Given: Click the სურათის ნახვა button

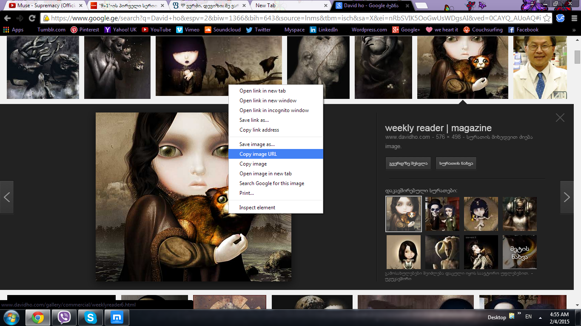Looking at the screenshot, I should (x=456, y=163).
